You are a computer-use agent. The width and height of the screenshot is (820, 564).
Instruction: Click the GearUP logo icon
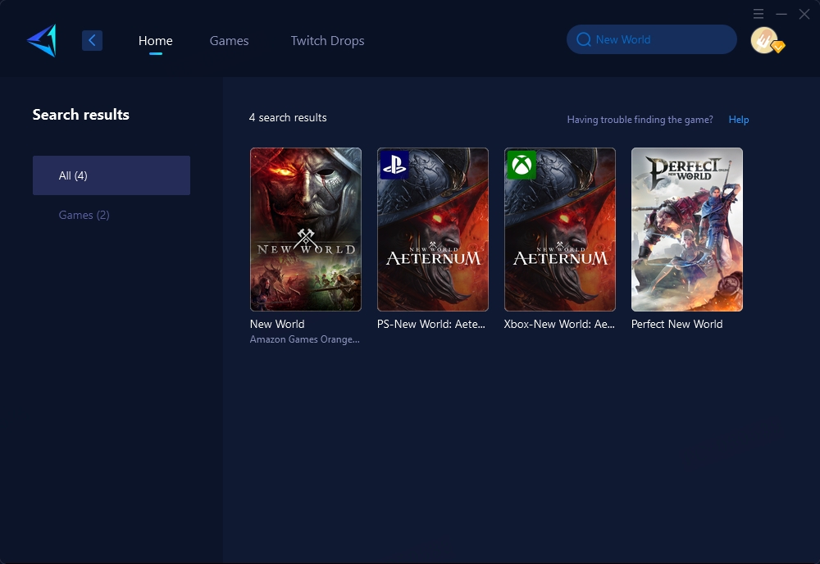click(42, 40)
